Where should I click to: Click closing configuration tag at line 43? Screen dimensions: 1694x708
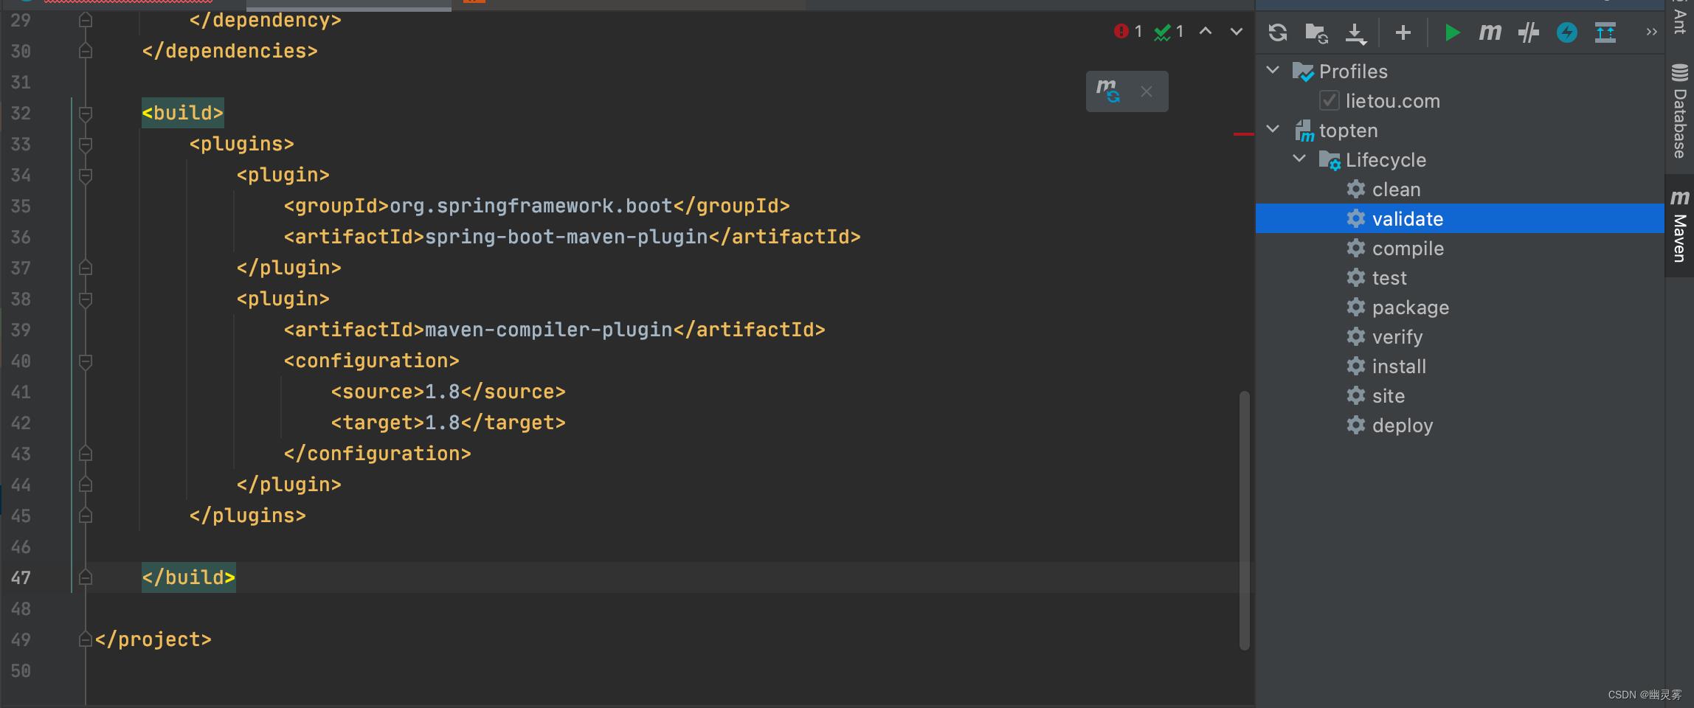(x=378, y=454)
